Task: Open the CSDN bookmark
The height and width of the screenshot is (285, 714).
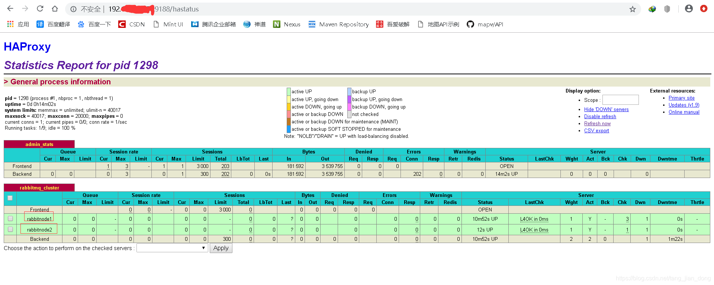Action: tap(131, 24)
